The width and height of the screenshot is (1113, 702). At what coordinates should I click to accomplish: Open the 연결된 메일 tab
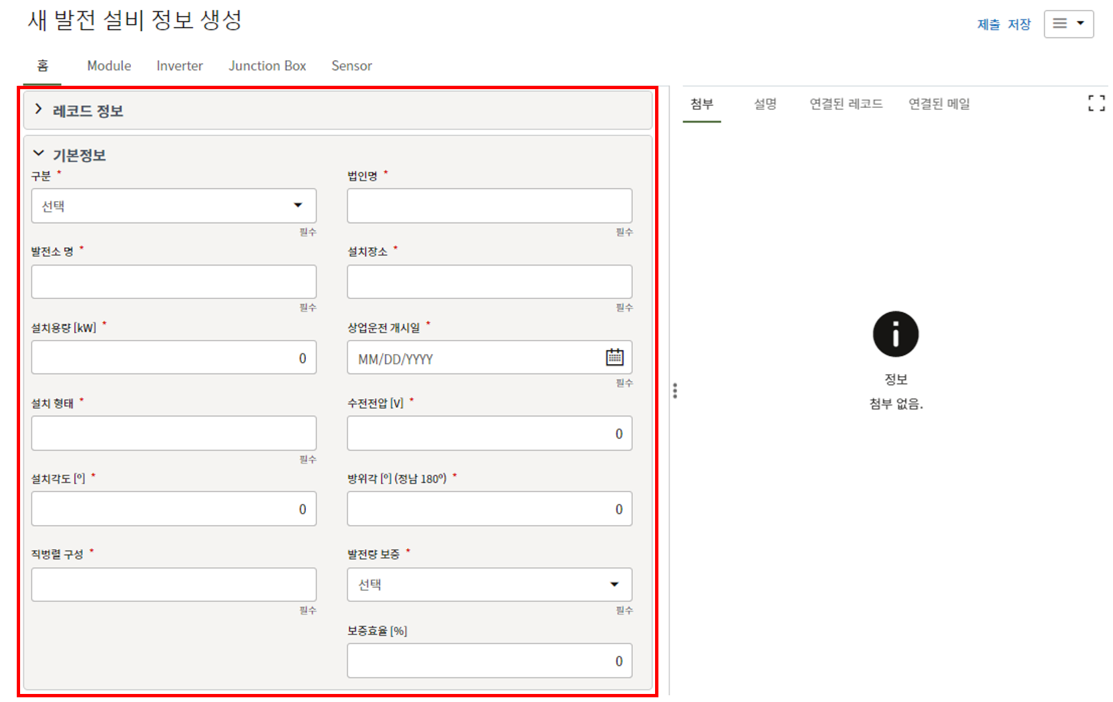939,104
